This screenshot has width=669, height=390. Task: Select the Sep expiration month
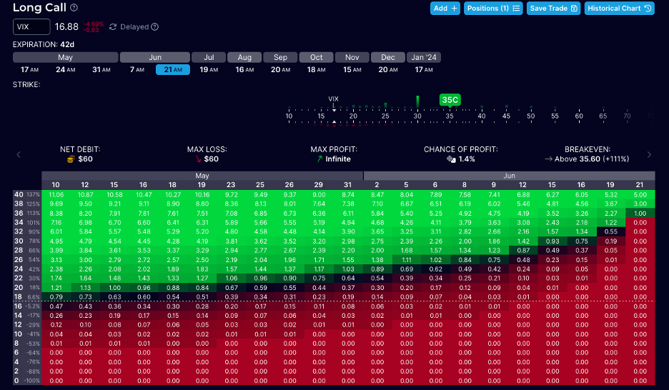click(280, 58)
